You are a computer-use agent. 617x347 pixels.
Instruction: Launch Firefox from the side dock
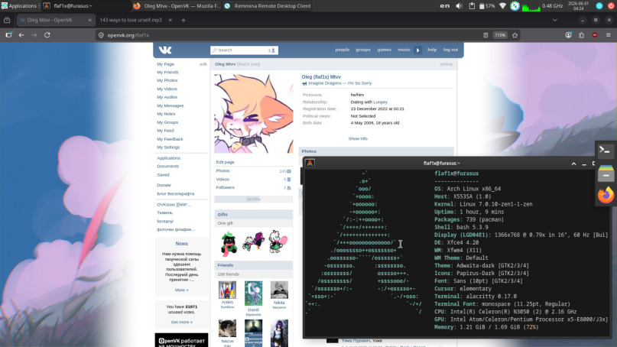tap(606, 195)
